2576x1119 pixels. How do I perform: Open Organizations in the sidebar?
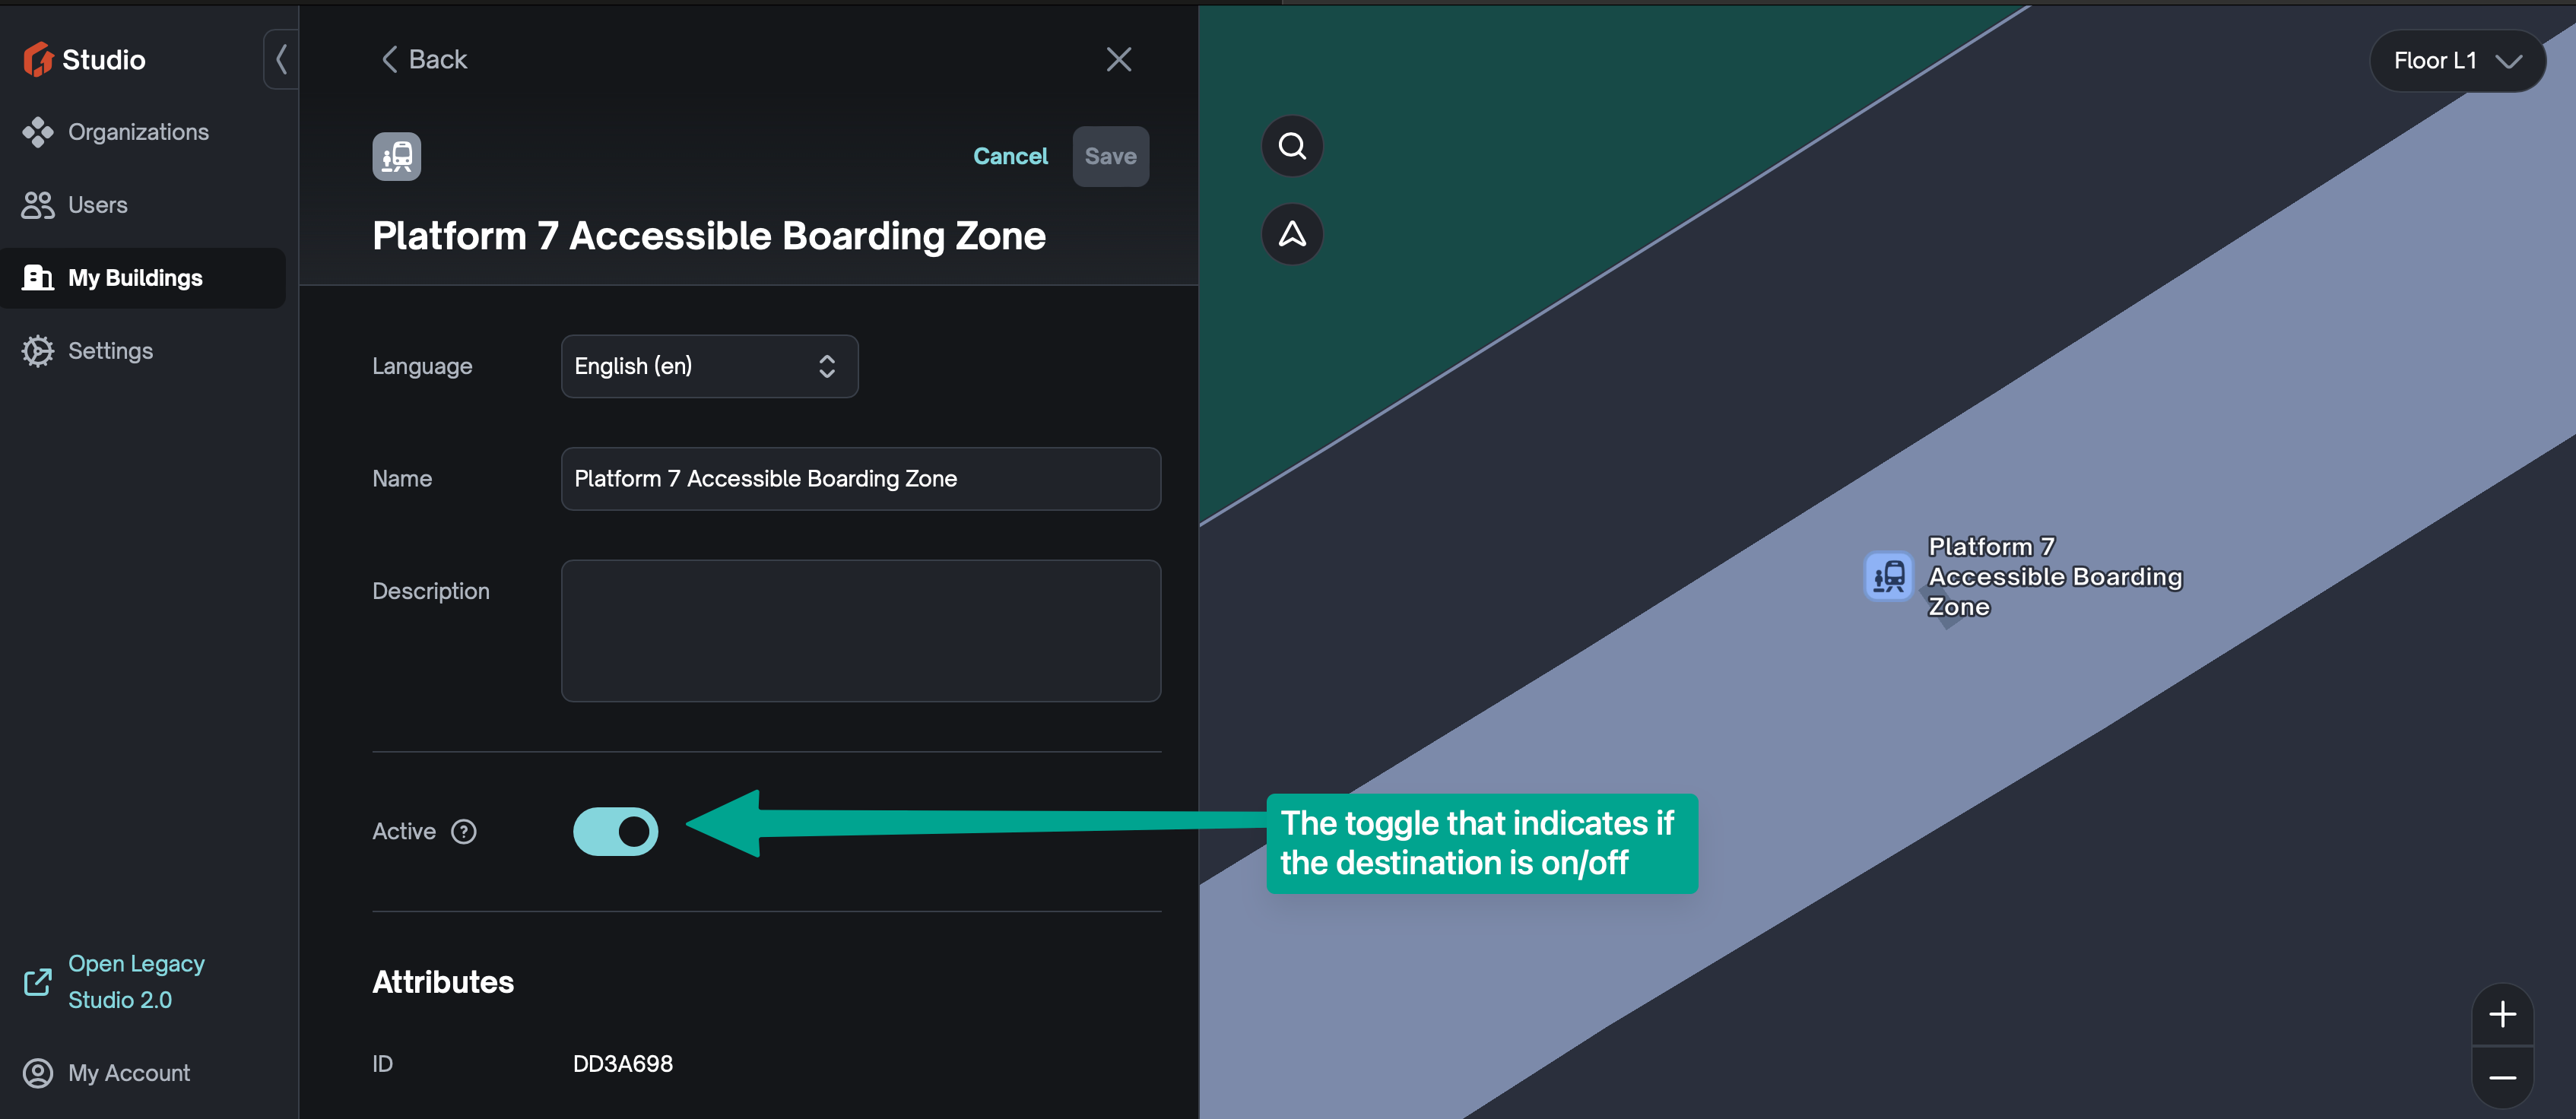137,132
